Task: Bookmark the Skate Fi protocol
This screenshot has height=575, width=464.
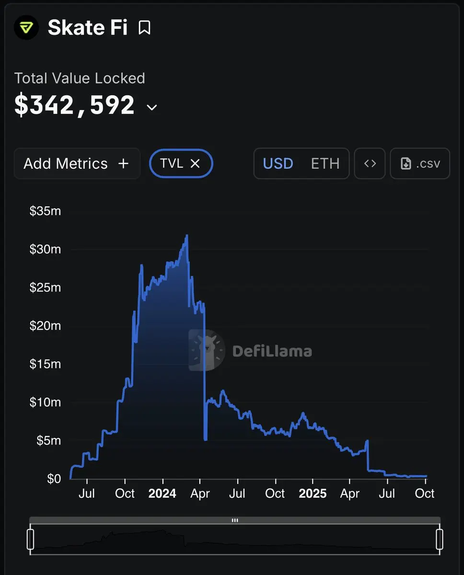Action: (x=144, y=28)
